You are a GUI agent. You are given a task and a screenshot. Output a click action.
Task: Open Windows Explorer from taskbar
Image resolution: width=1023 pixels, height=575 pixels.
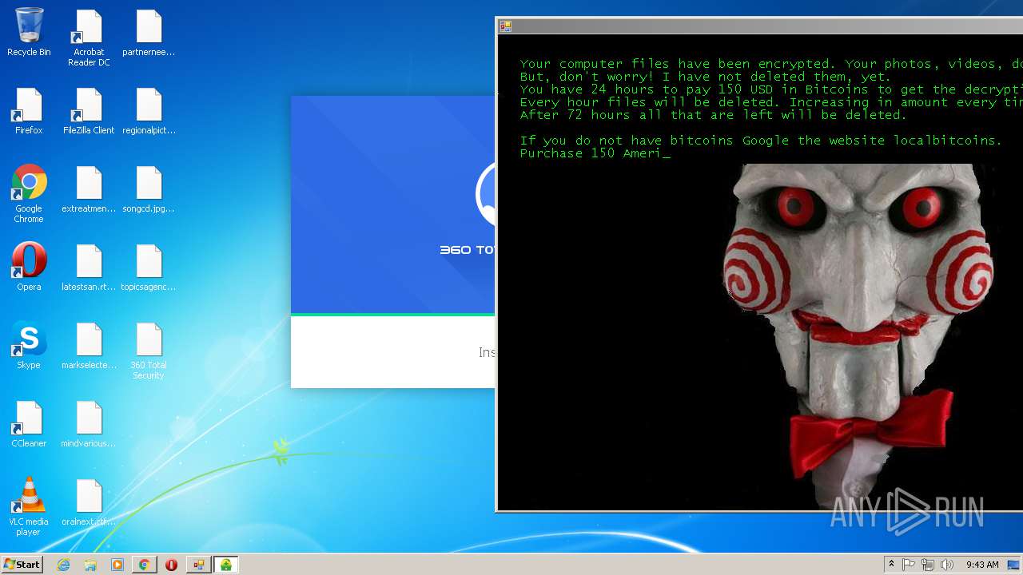click(90, 565)
